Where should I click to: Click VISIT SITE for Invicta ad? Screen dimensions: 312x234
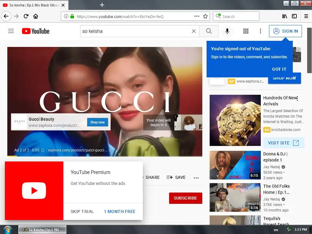(284, 143)
